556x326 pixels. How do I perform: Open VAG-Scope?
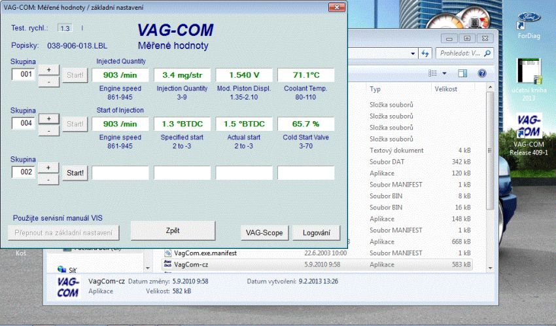click(263, 232)
